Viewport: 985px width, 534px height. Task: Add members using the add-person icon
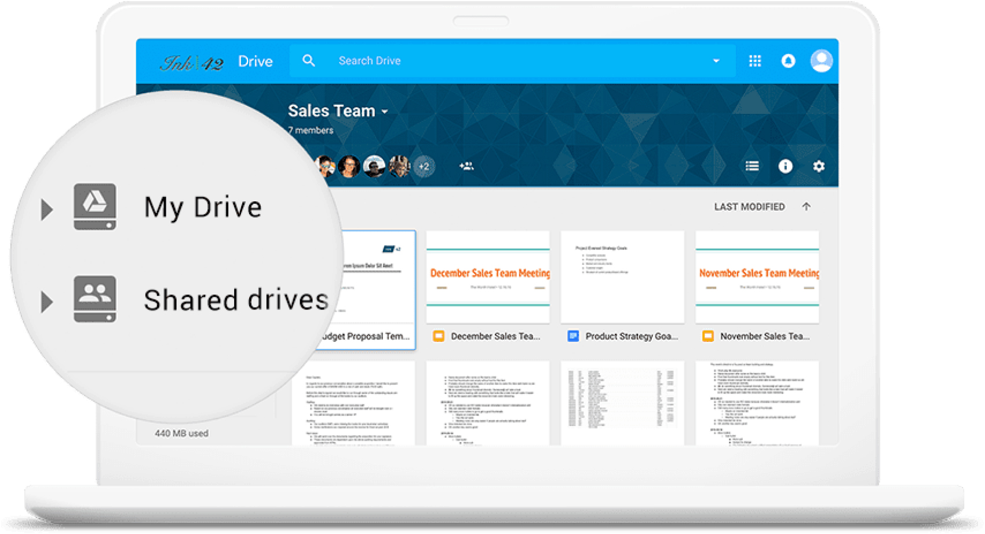click(466, 166)
